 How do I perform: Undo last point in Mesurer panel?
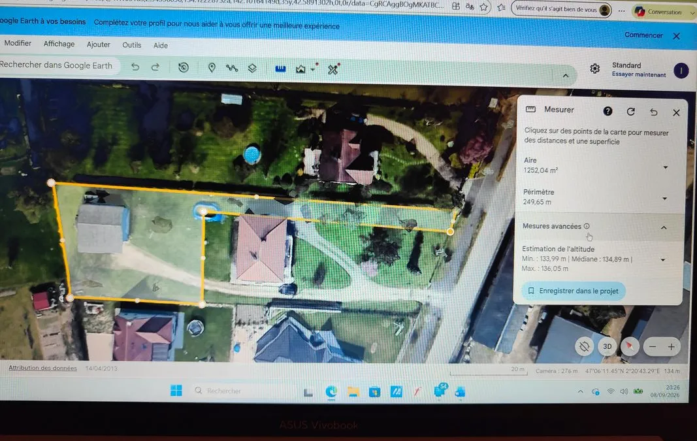click(653, 112)
